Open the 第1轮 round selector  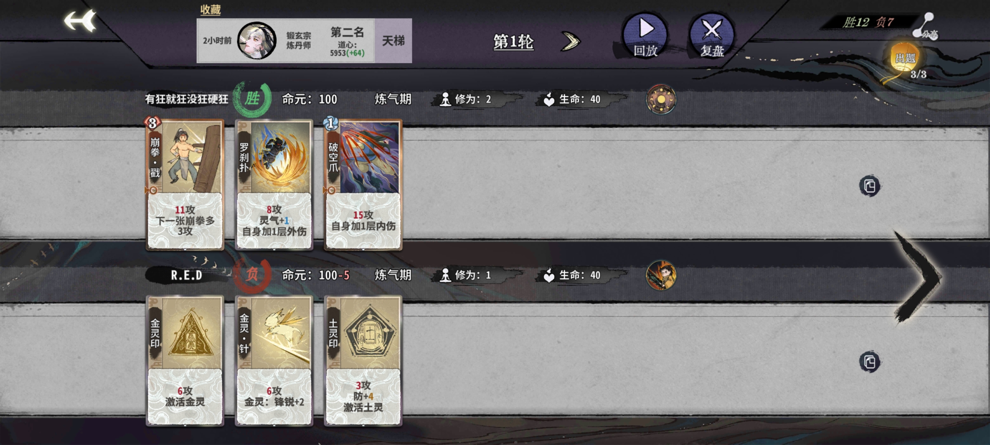pos(514,42)
